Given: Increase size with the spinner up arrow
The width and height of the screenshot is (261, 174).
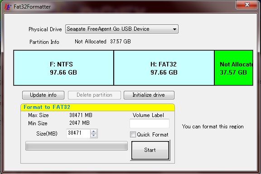Looking at the screenshot, I should 93,132.
